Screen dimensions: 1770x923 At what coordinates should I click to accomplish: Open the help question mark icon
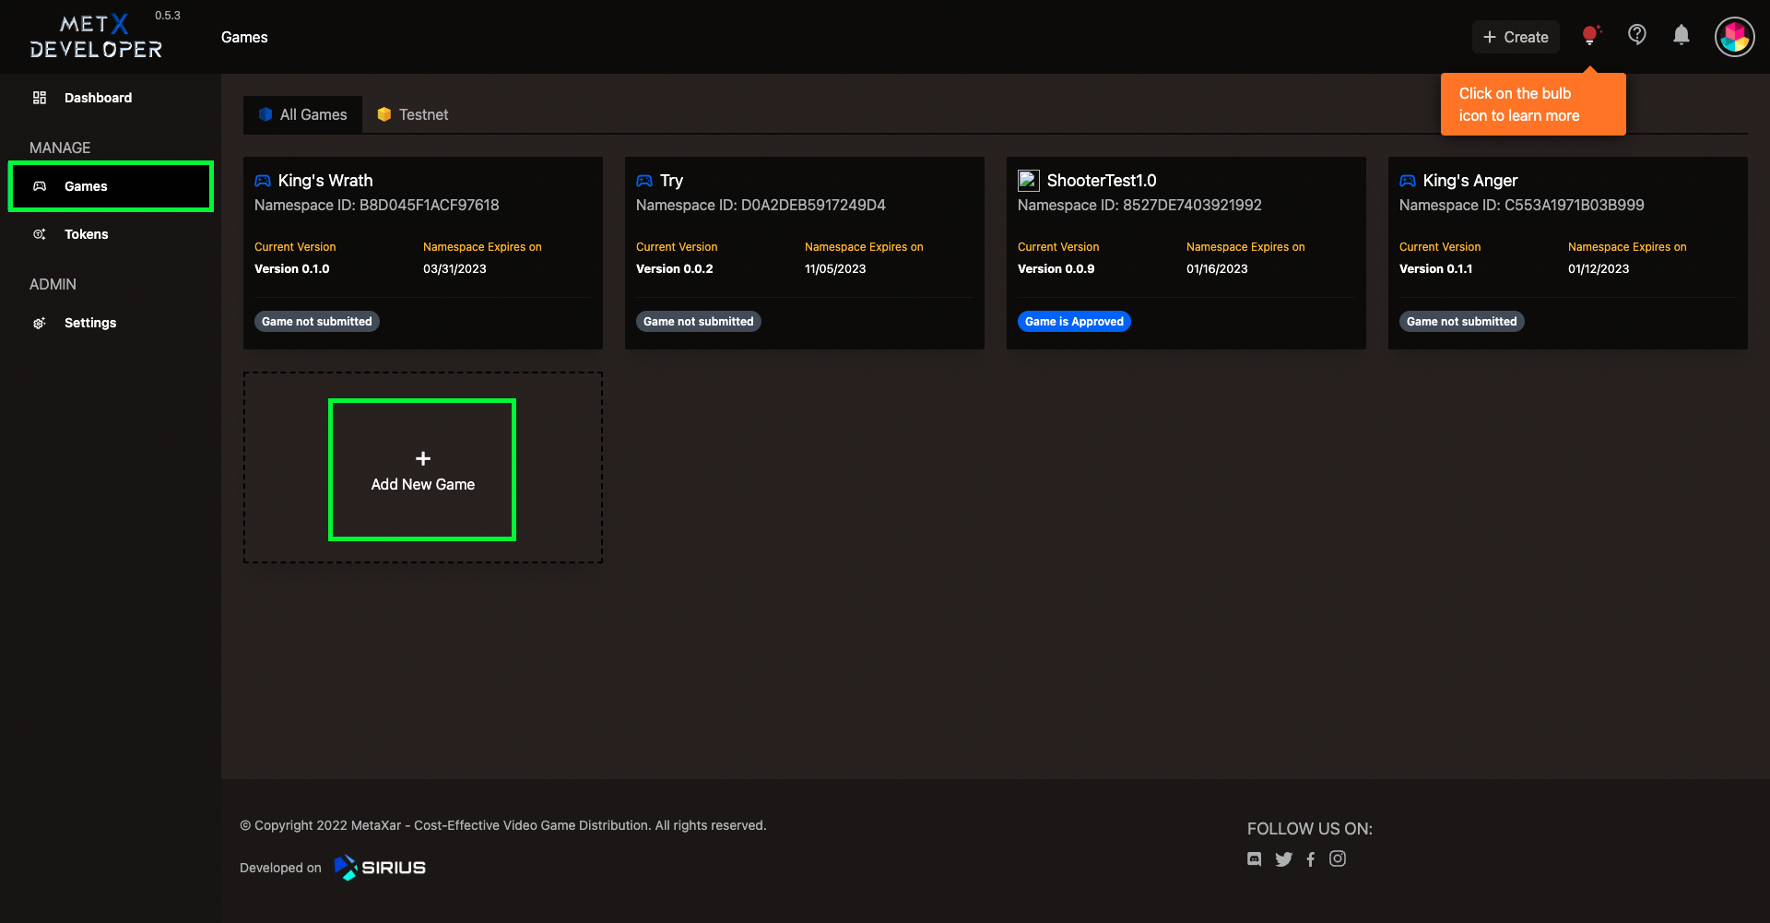pos(1637,35)
